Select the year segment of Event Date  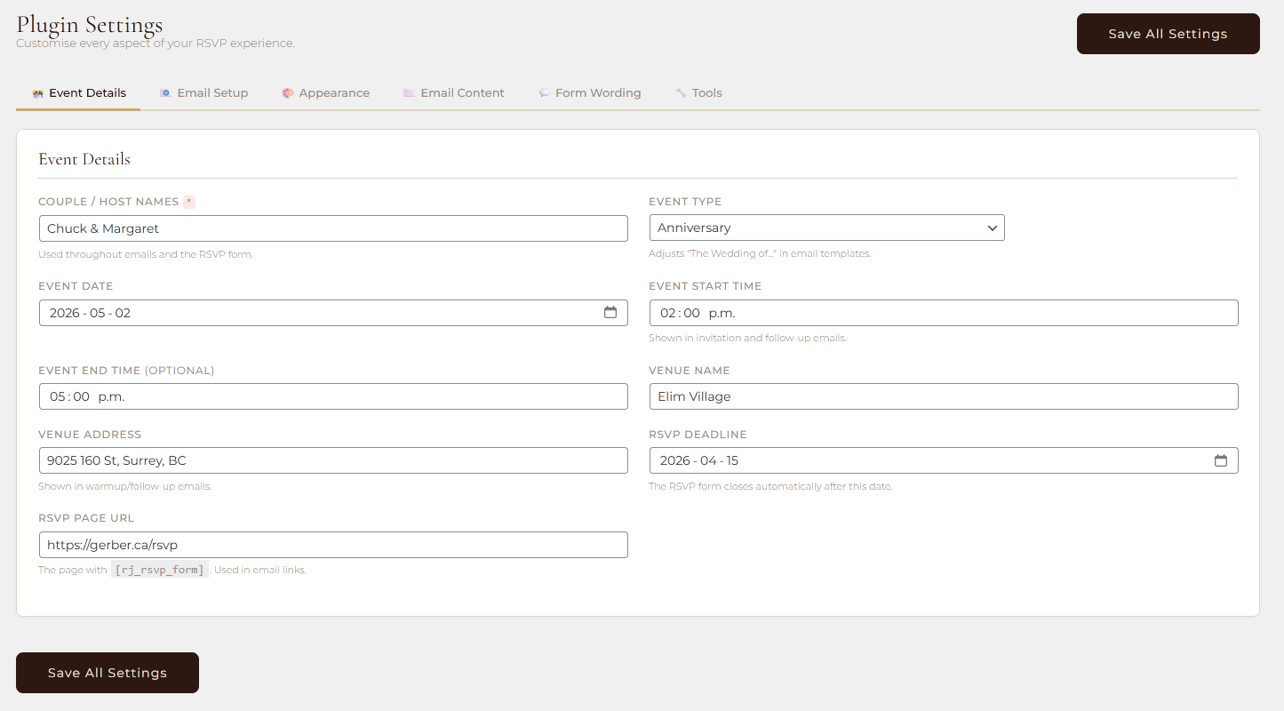click(64, 313)
